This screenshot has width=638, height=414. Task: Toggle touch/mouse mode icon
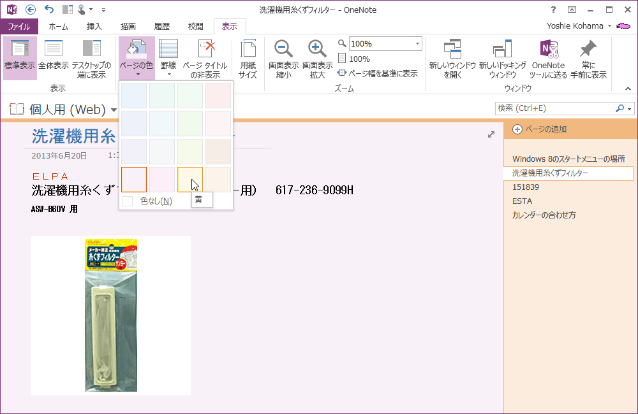coord(82,10)
